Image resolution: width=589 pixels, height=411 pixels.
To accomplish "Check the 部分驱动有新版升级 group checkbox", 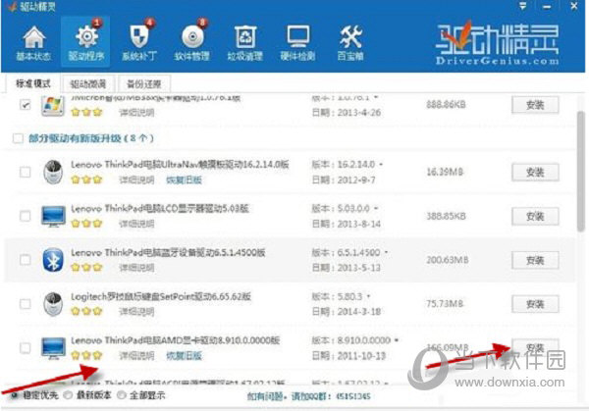I will [x=17, y=139].
